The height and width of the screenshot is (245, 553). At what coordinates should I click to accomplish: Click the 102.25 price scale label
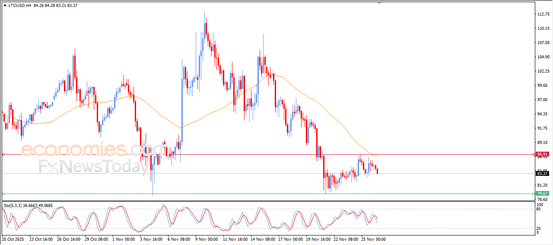point(543,71)
